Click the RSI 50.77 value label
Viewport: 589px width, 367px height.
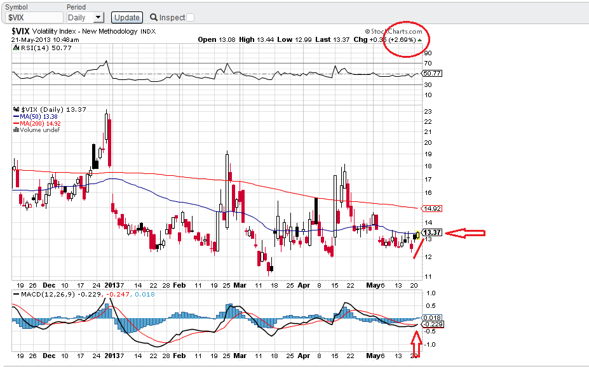pyautogui.click(x=432, y=74)
